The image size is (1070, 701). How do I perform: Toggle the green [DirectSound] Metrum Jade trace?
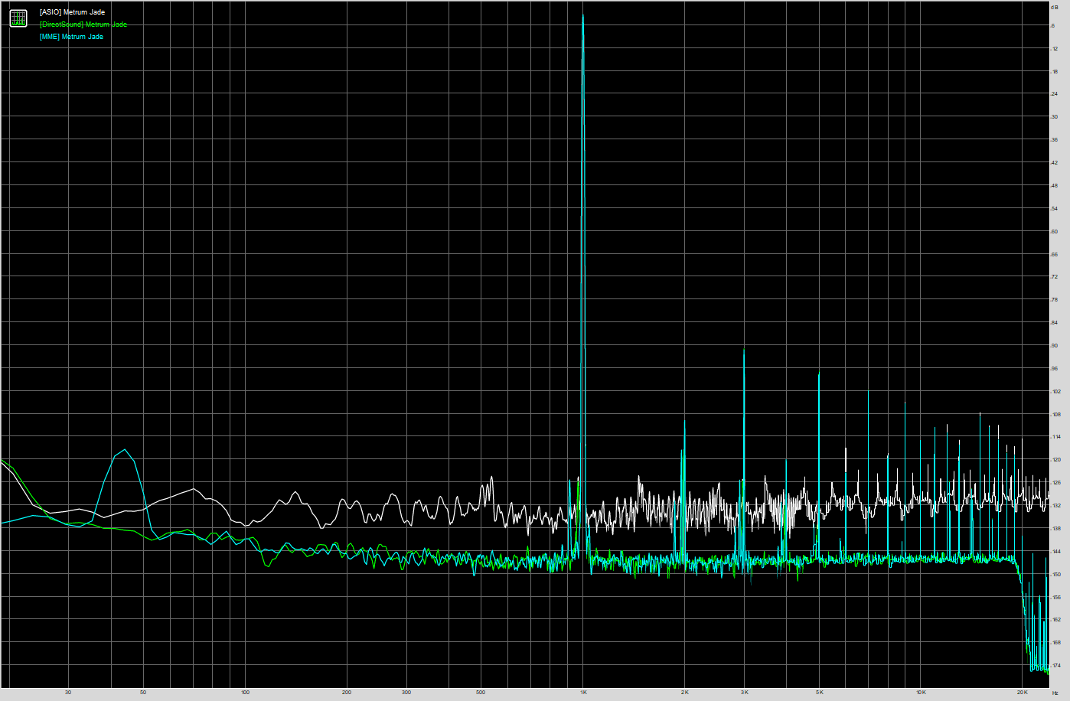click(83, 24)
